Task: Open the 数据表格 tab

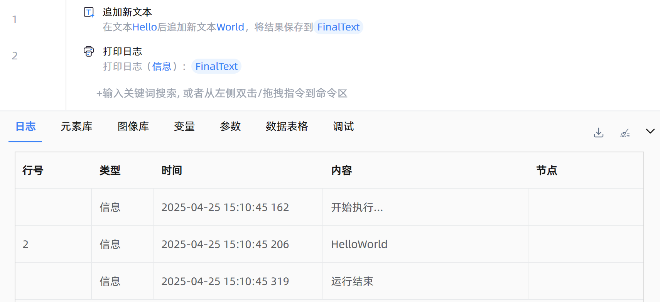Action: [x=287, y=127]
